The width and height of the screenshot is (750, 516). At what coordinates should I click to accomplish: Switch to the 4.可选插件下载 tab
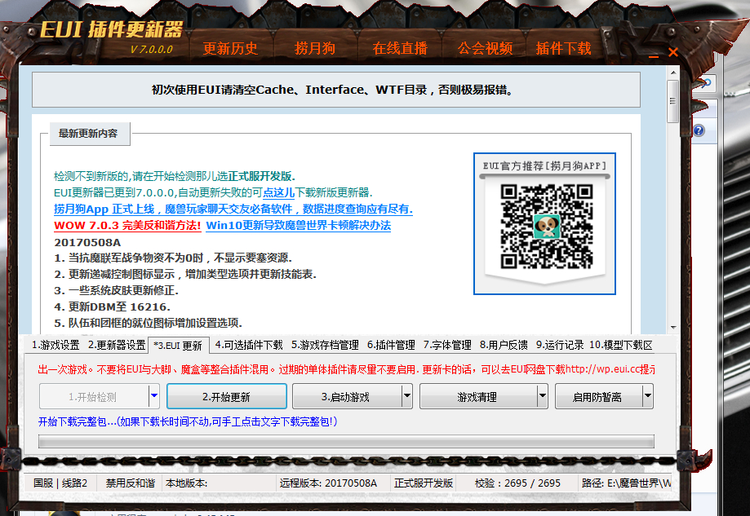[x=249, y=345]
